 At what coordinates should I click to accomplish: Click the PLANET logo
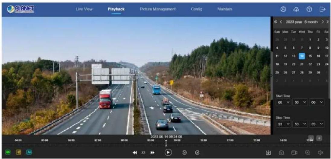coord(21,9)
